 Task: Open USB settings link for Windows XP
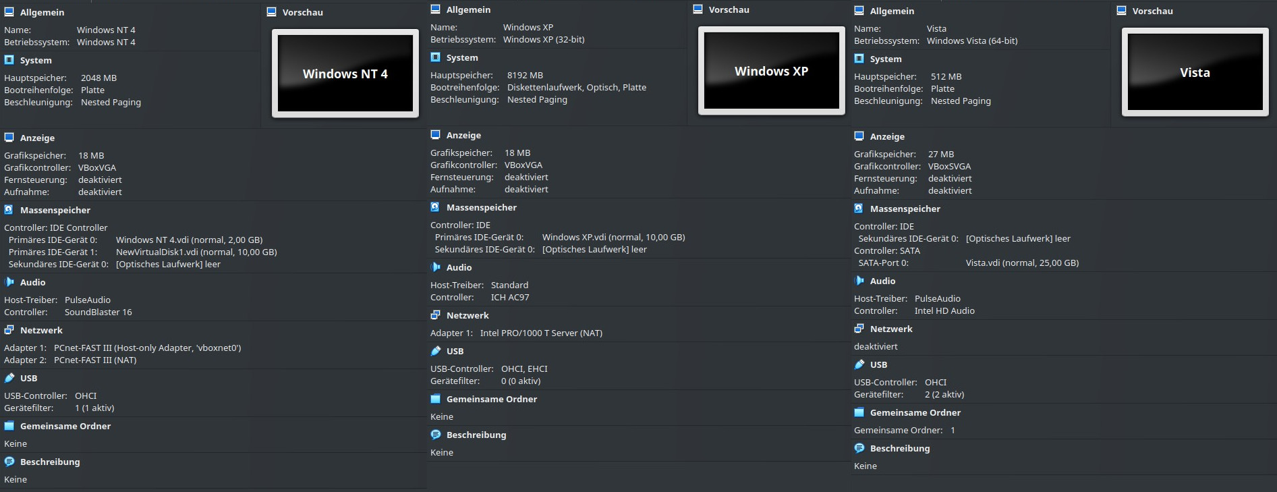pyautogui.click(x=455, y=351)
